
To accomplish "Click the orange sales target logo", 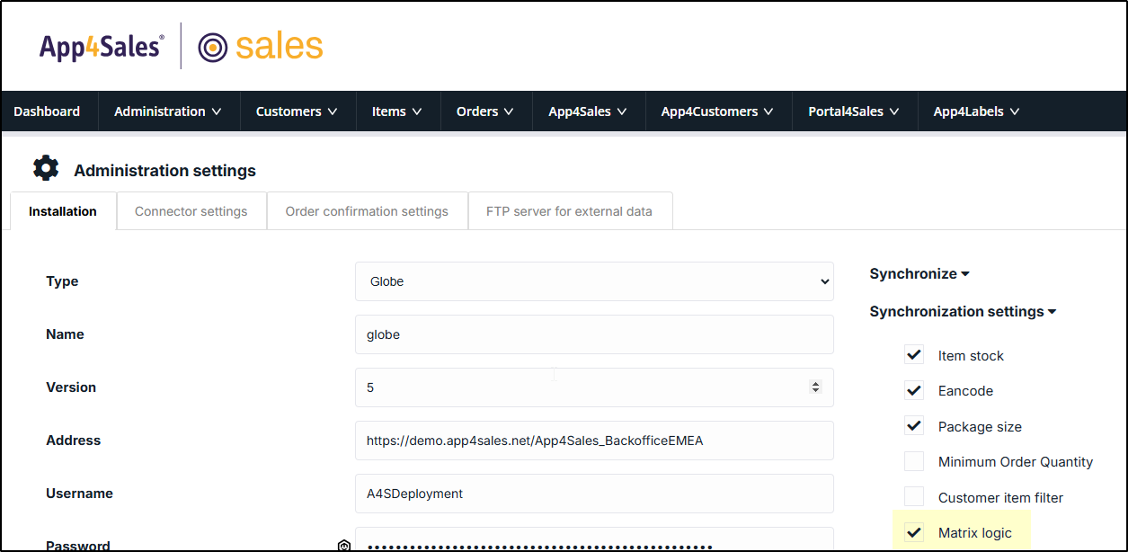I will 261,47.
